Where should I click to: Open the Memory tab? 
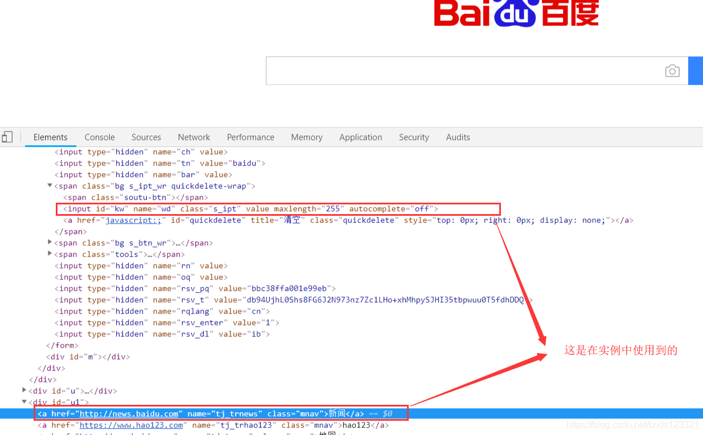click(307, 137)
